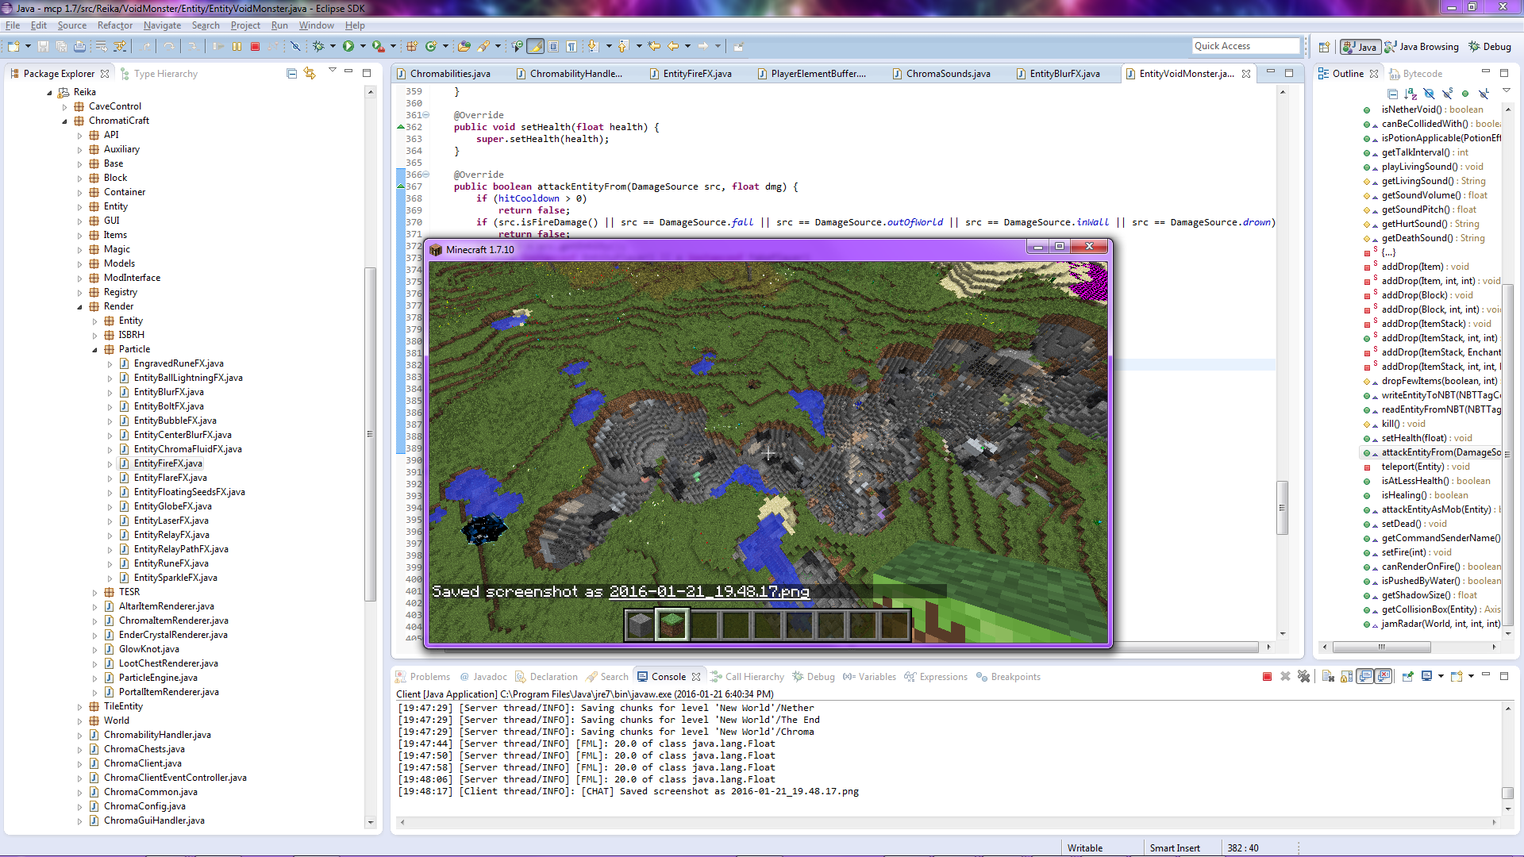This screenshot has width=1524, height=857.
Task: Expand the CaveControl folder
Action: pos(64,106)
